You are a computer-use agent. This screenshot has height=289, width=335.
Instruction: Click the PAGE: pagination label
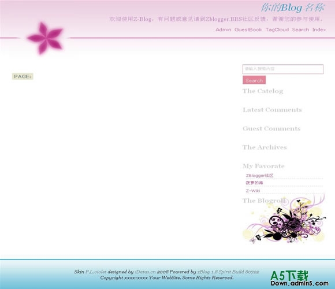coord(23,76)
